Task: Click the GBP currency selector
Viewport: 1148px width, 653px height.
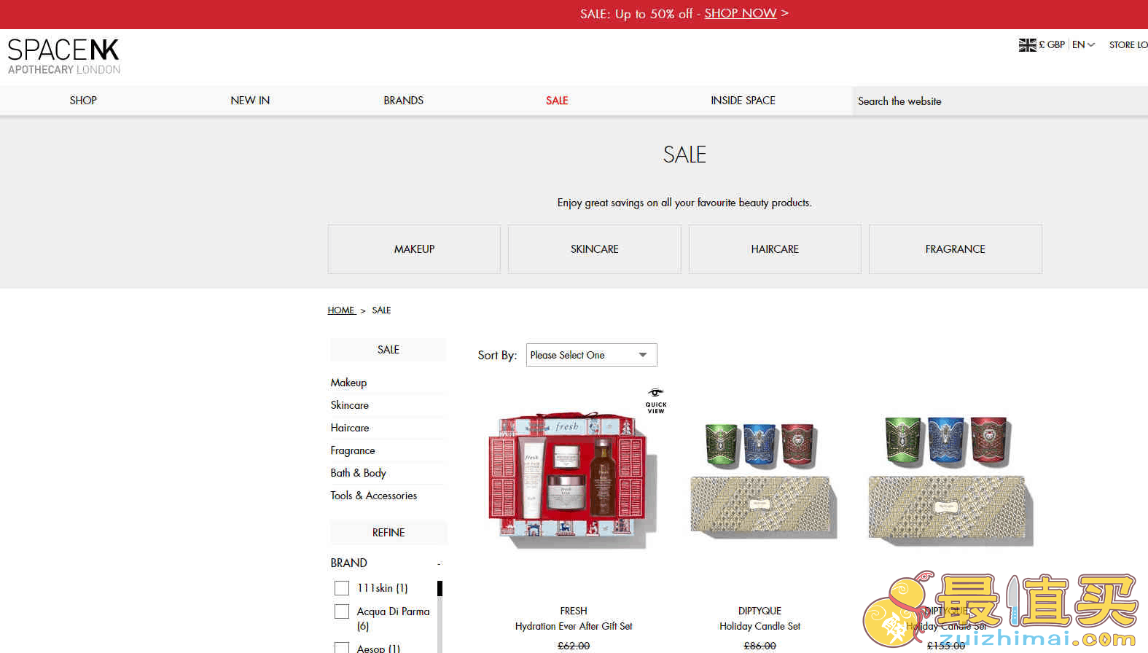Action: coord(1052,44)
